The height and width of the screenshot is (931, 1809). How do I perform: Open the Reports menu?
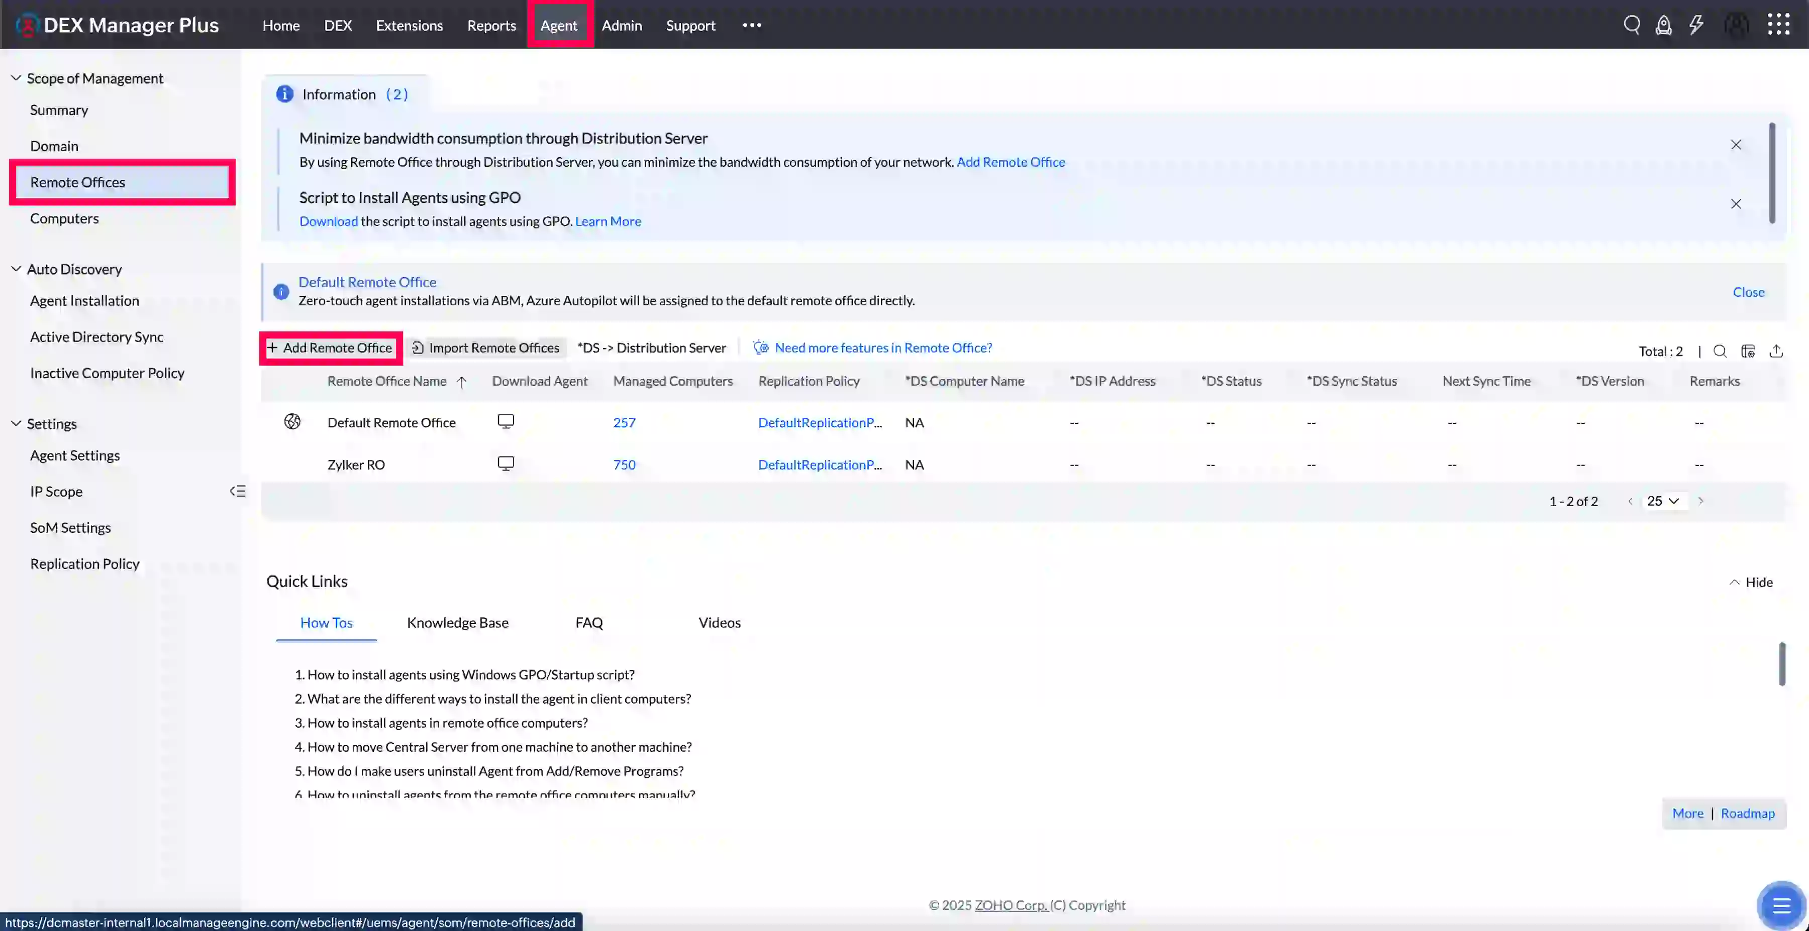[x=491, y=25]
